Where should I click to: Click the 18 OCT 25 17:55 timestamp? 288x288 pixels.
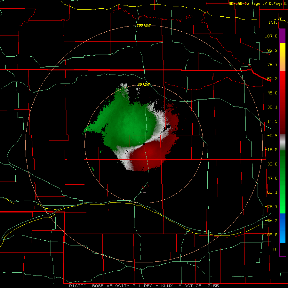(197, 286)
